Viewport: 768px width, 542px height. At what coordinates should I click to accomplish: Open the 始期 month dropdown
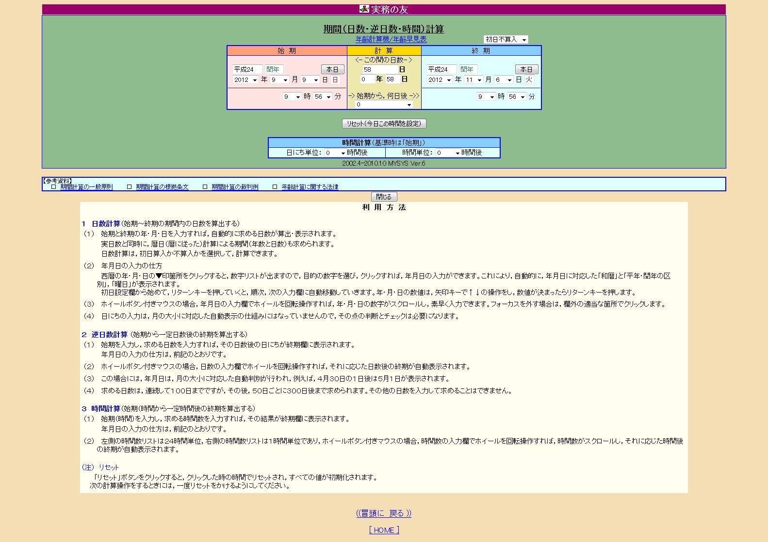click(x=279, y=80)
